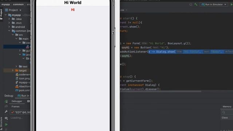
Task: Click the horizontal editor scrollbar
Action: click(161, 91)
